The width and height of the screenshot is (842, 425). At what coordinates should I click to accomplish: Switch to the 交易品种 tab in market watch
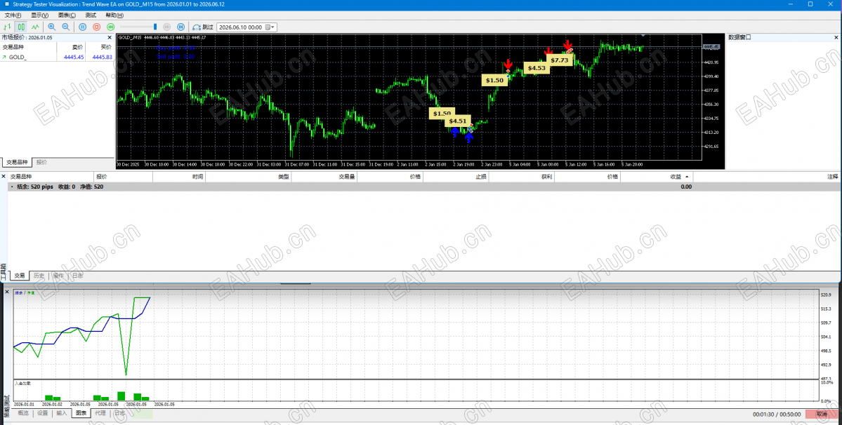click(x=17, y=162)
